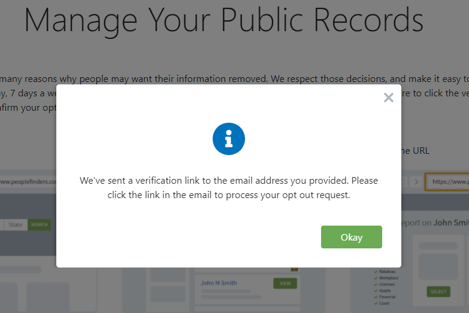Click the report on John Smith title

435,223
